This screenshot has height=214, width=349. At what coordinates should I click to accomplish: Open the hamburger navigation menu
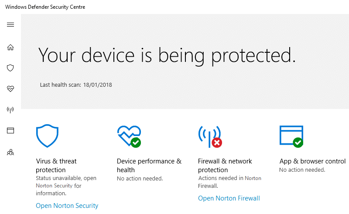pyautogui.click(x=10, y=24)
